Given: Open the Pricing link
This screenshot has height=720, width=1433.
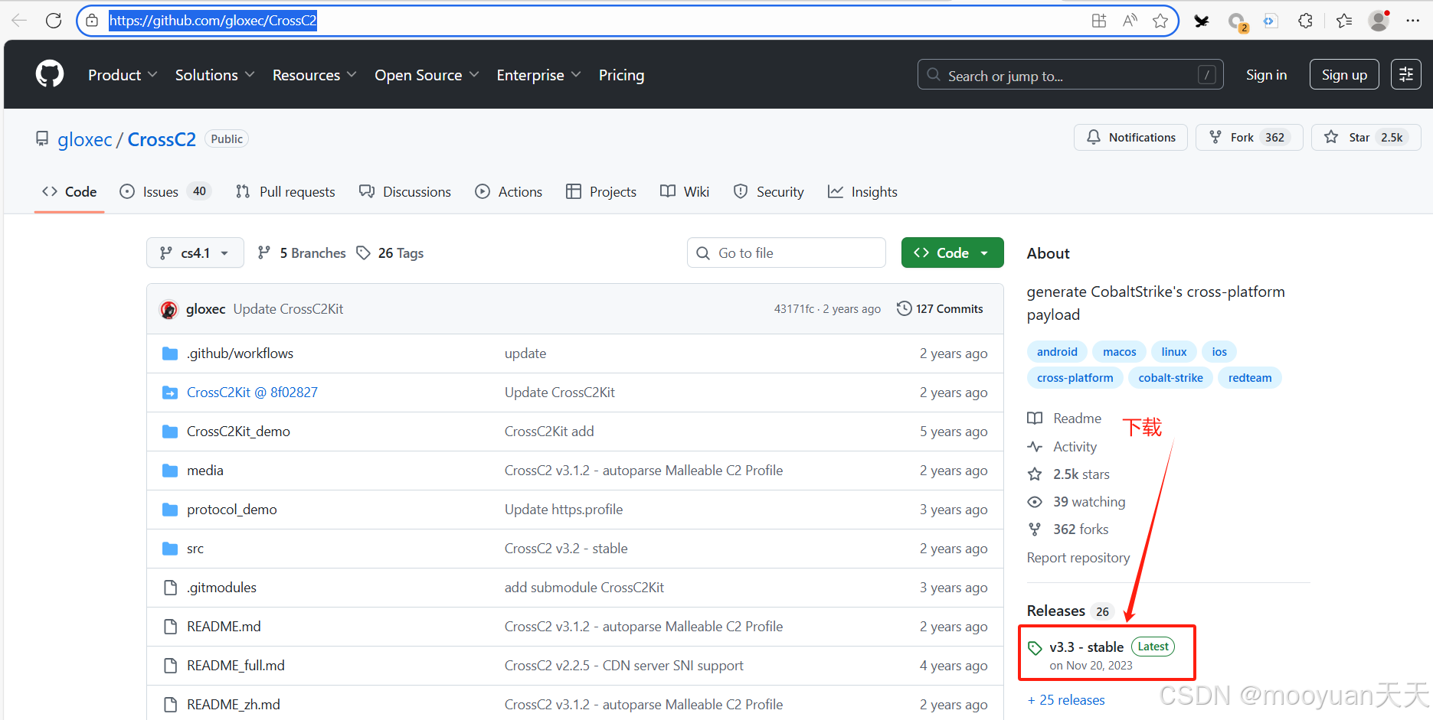Looking at the screenshot, I should click(x=621, y=75).
